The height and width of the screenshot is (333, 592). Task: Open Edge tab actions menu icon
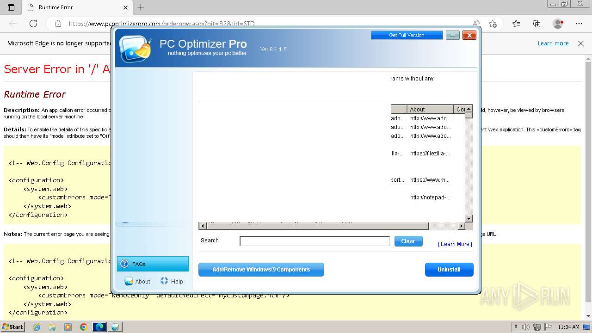(11, 7)
